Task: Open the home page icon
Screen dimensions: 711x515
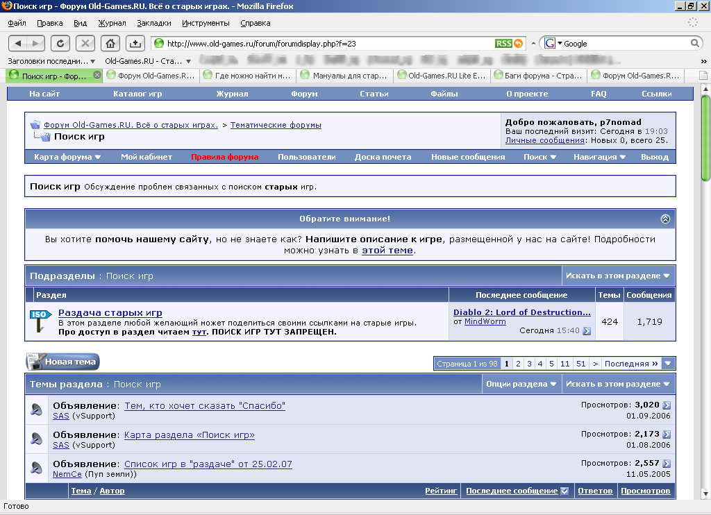Action: pos(110,44)
